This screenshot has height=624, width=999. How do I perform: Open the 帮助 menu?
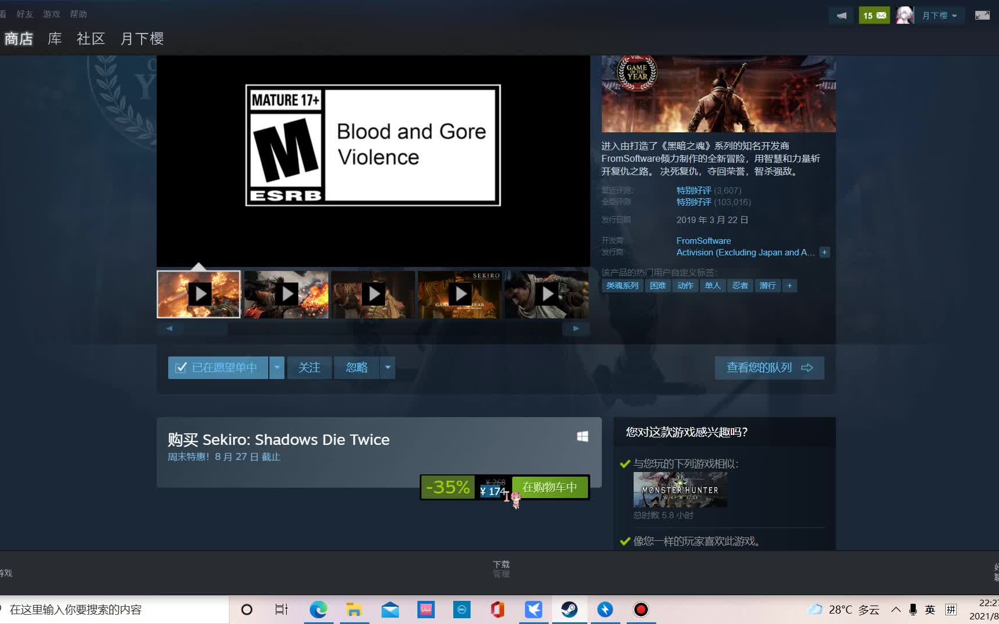coord(78,14)
